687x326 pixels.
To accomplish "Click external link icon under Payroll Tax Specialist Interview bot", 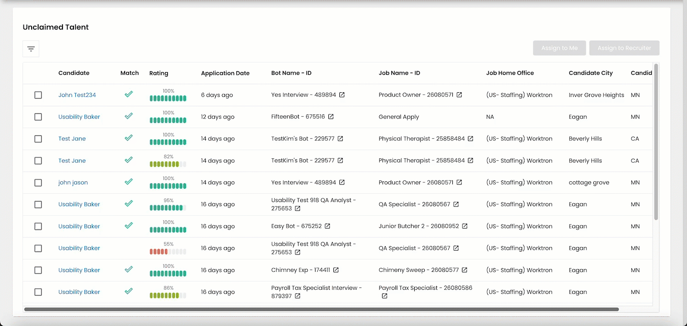I will (x=298, y=296).
